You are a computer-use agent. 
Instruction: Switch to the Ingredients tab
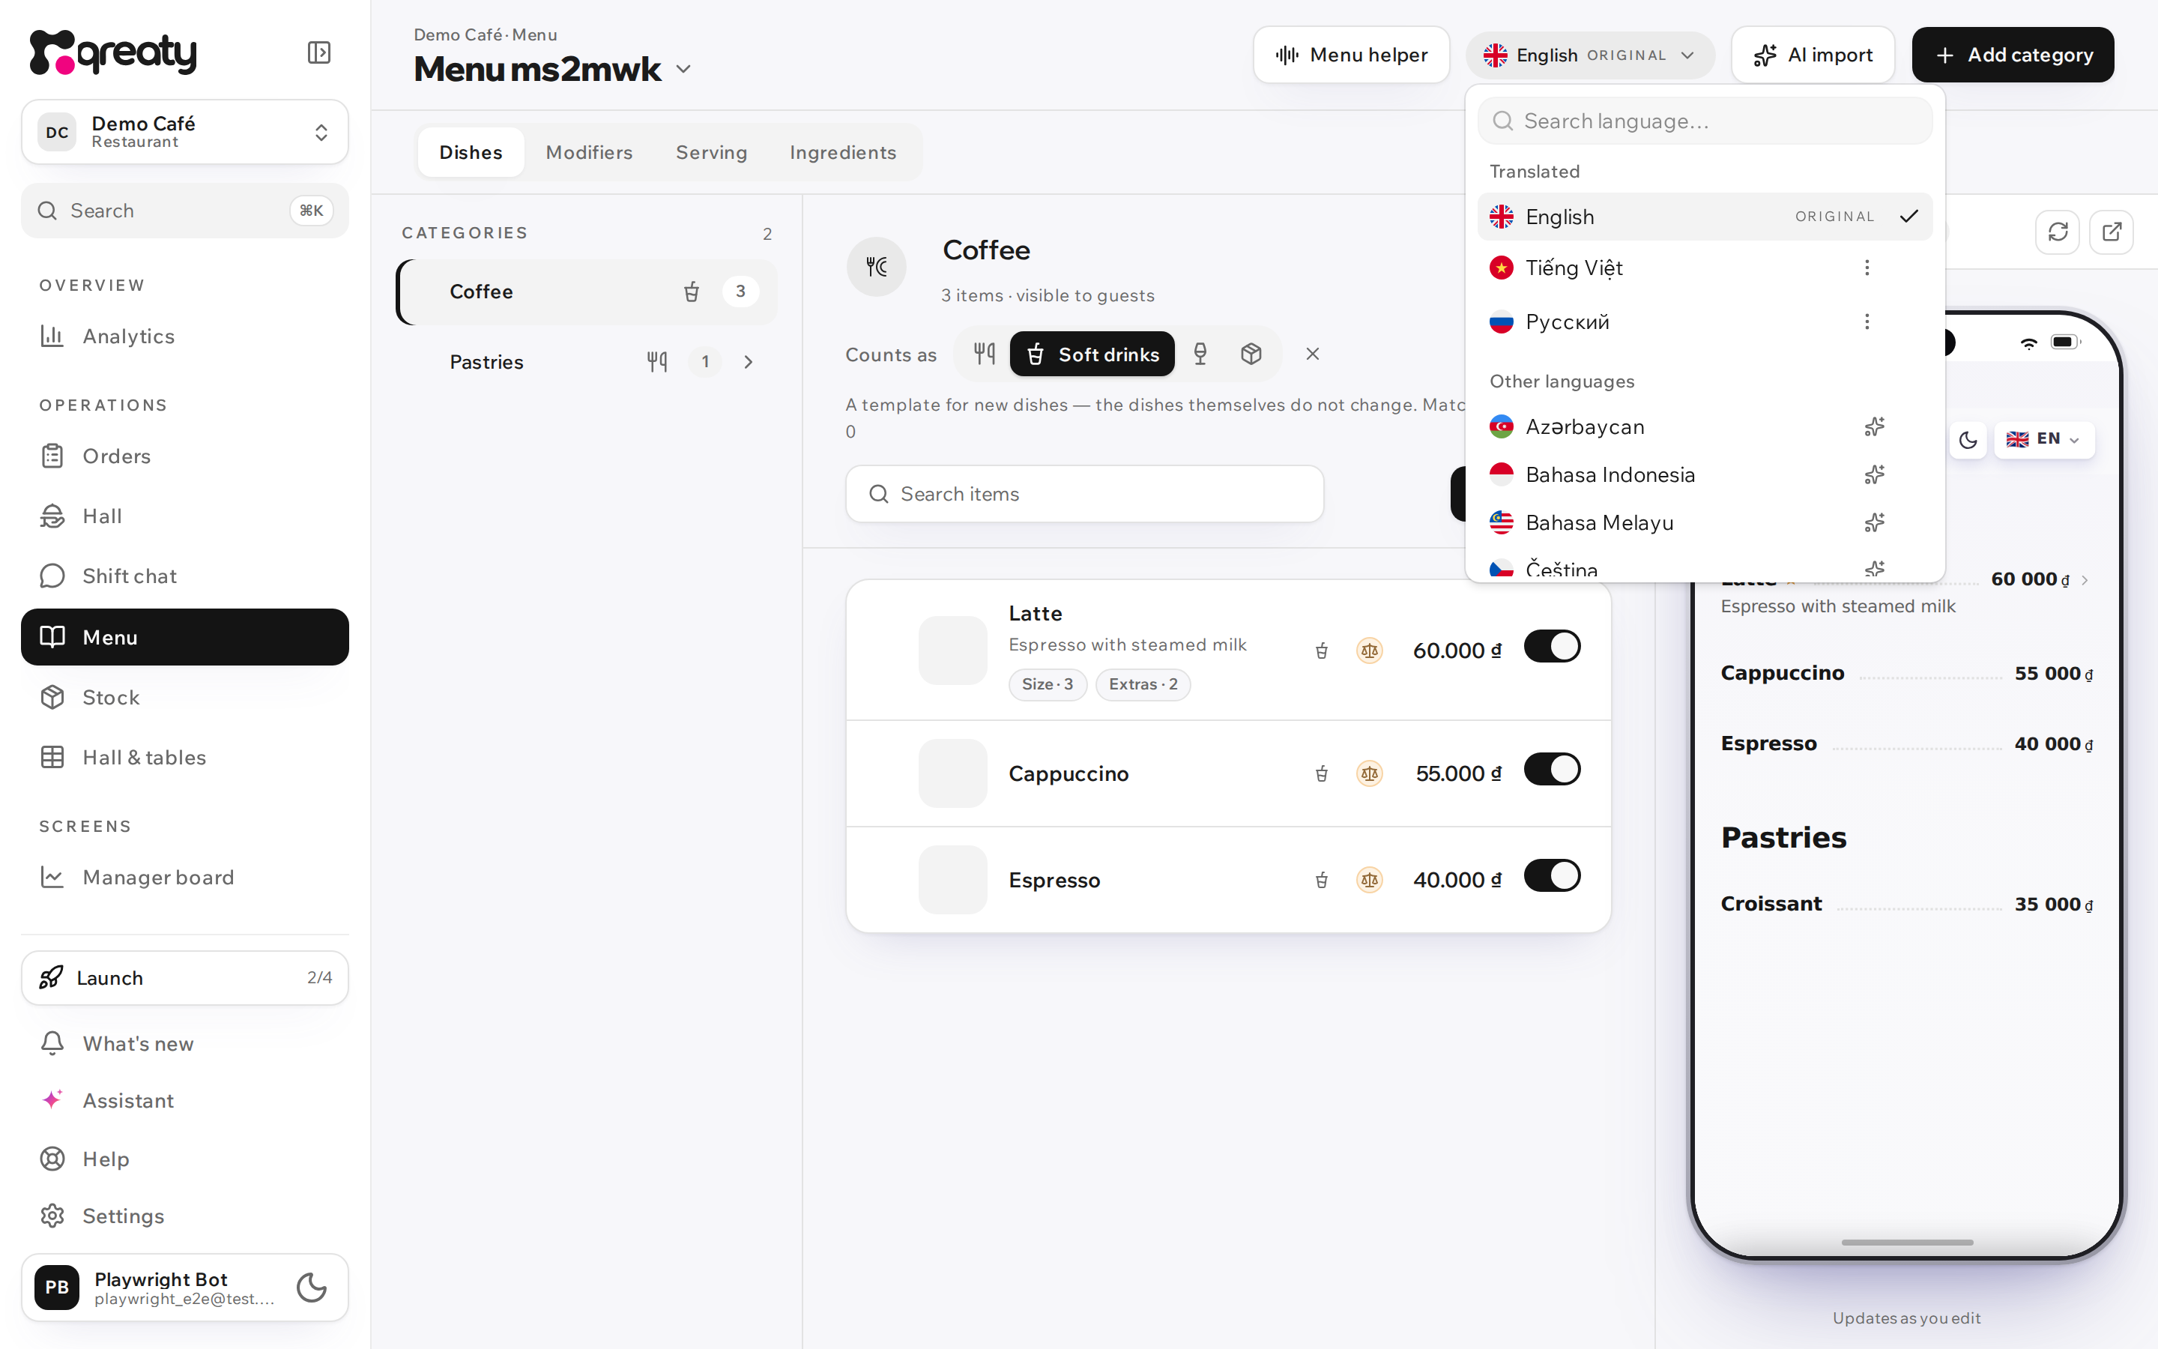843,153
